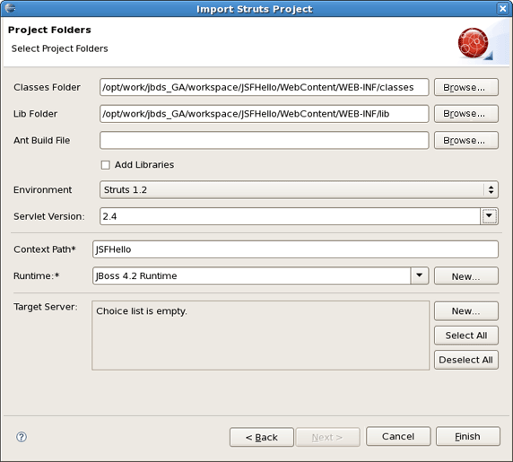Close the Import Struts Project dialog
513x462 pixels.
click(x=502, y=8)
